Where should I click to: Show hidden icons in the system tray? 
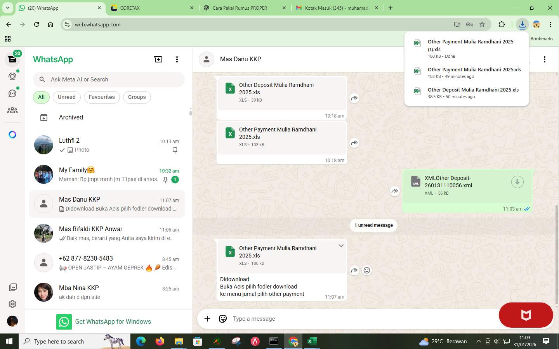pyautogui.click(x=478, y=342)
